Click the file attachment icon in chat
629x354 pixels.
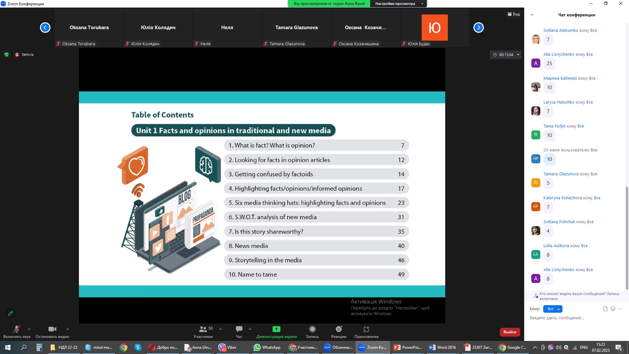605,309
